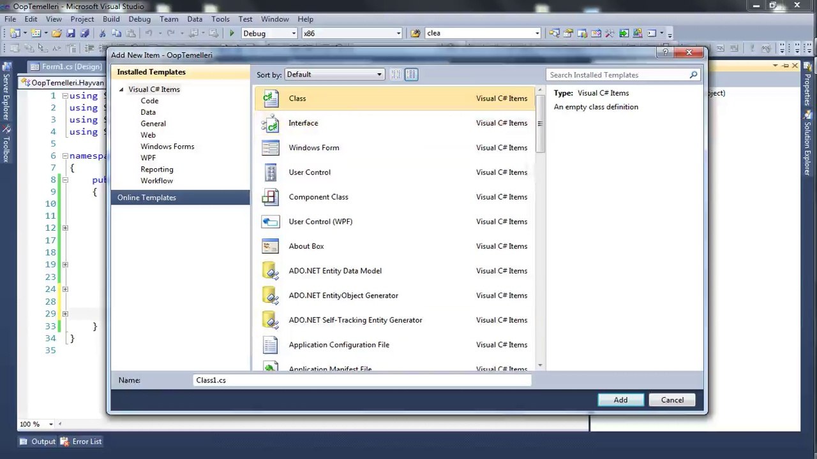Select the Code category under Visual C# Items

149,101
